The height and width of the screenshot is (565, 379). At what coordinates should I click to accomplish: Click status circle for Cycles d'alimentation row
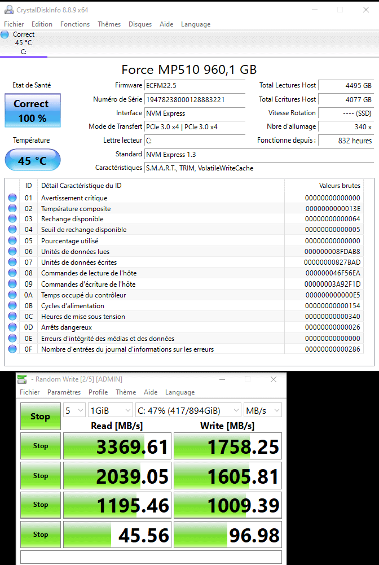pos(12,305)
